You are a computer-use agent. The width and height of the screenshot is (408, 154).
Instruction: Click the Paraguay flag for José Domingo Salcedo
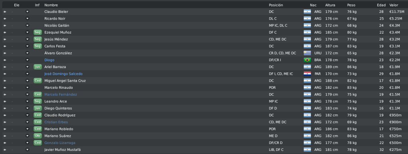point(307,74)
